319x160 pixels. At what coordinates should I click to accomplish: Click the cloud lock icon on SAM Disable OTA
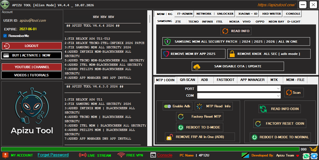(197, 67)
